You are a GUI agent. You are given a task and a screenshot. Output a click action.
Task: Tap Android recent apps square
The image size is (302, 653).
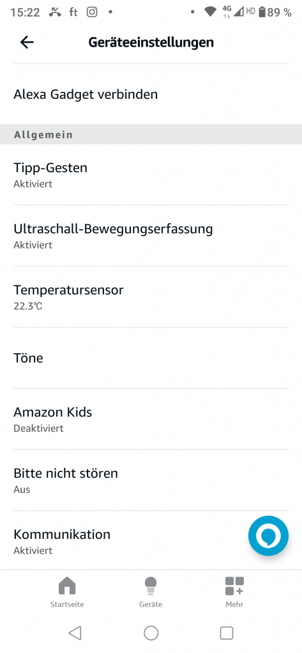point(227,633)
